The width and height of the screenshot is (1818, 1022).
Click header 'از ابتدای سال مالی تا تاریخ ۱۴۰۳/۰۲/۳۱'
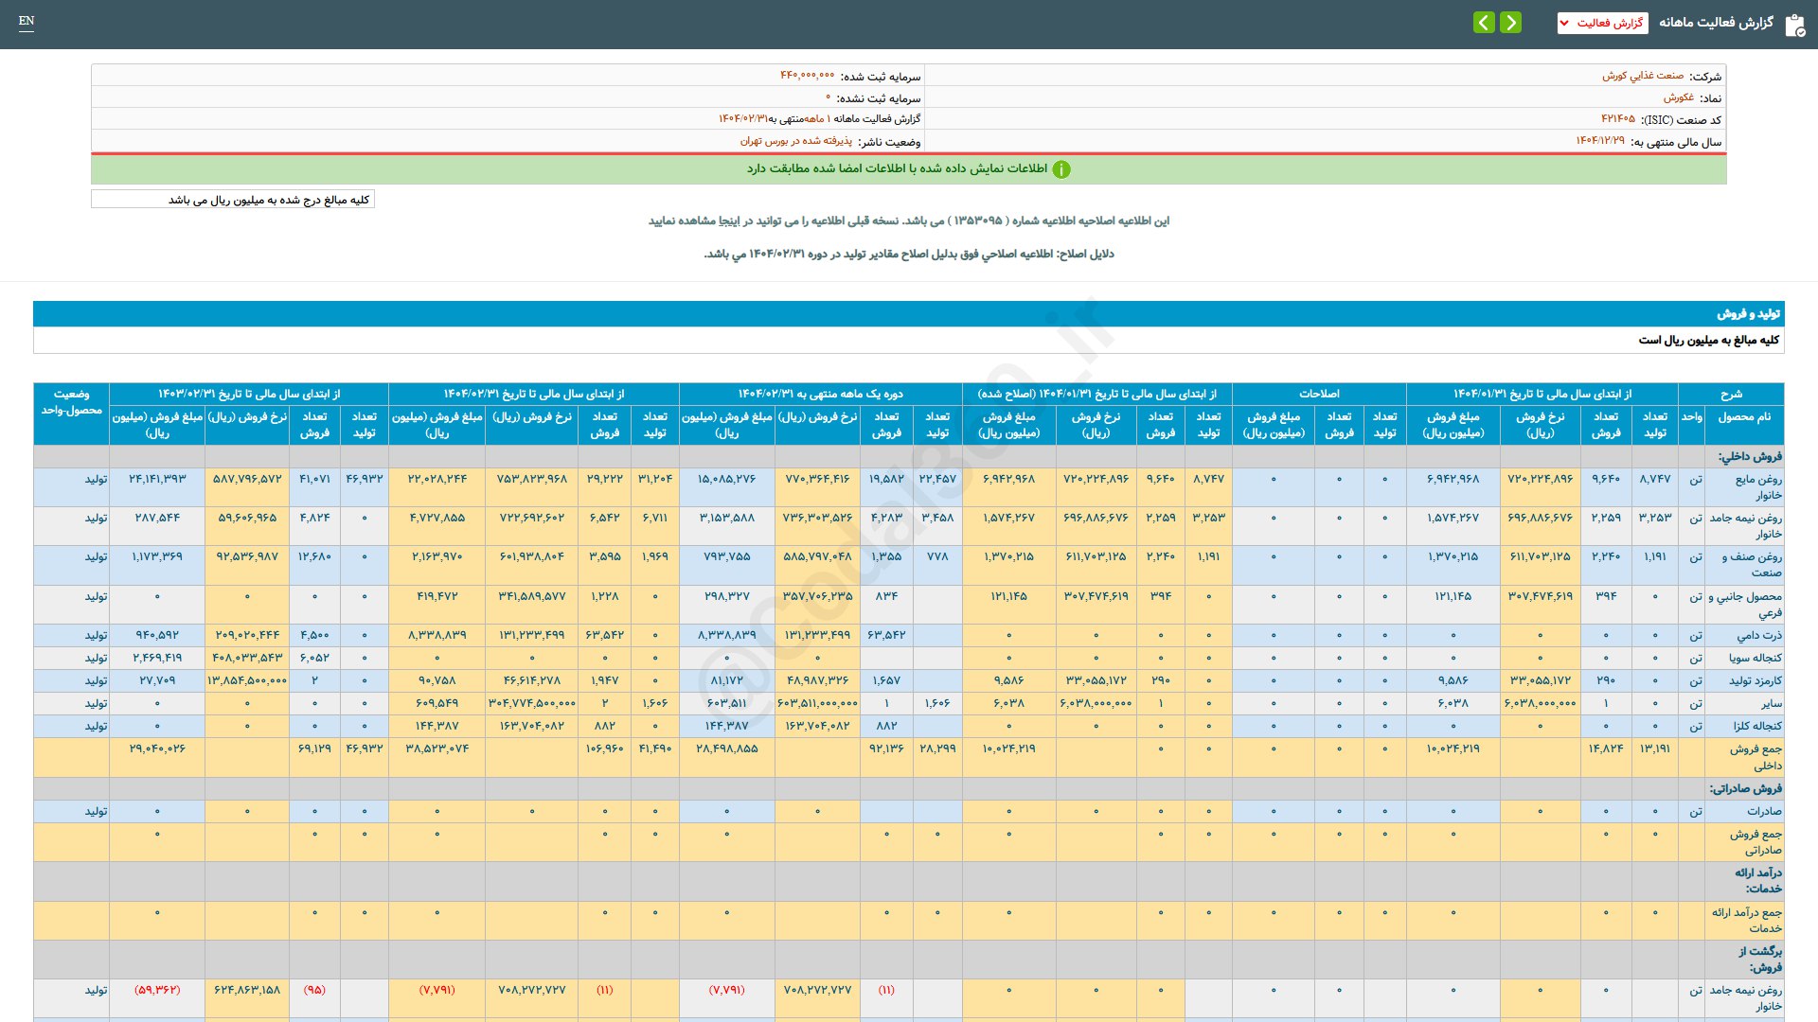pyautogui.click(x=249, y=394)
